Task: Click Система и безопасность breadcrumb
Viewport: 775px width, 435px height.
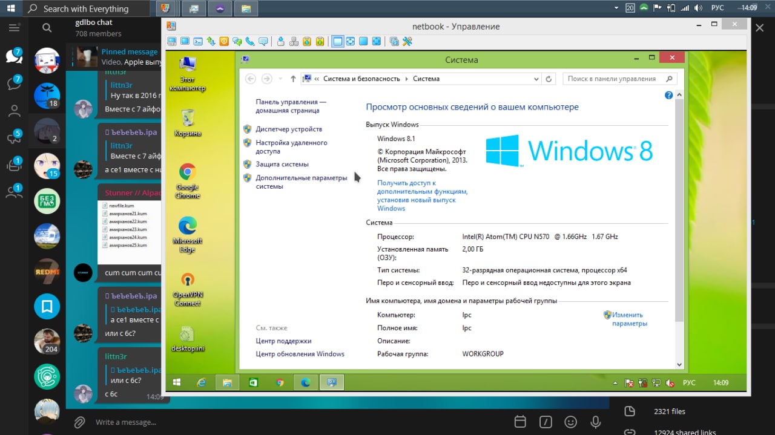Action: click(361, 79)
